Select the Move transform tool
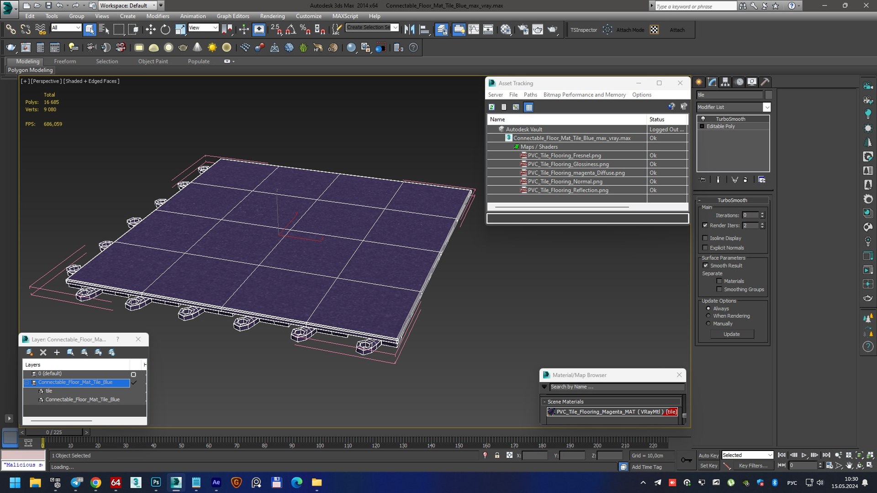 pyautogui.click(x=150, y=30)
